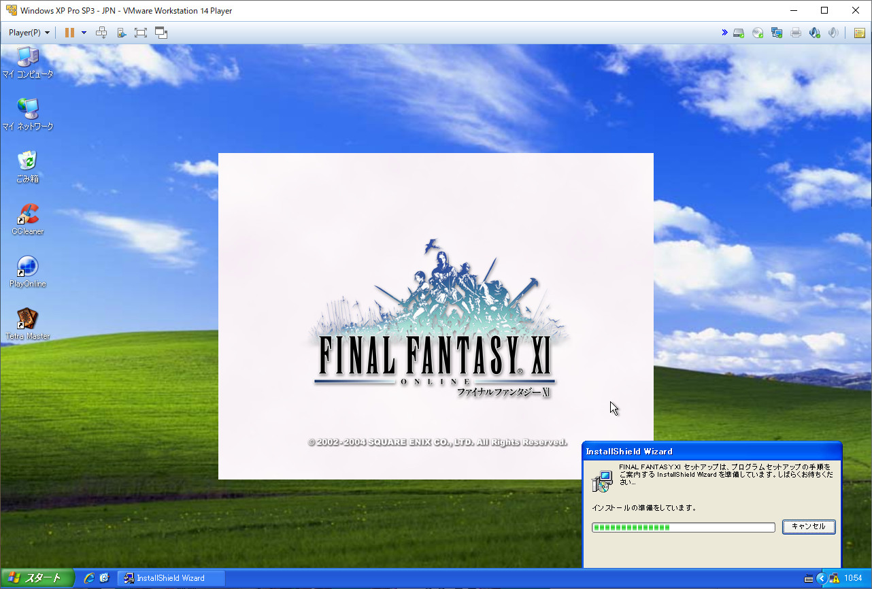Send Ctrl+Alt+Del to the VM
The image size is (872, 589).
(x=101, y=33)
